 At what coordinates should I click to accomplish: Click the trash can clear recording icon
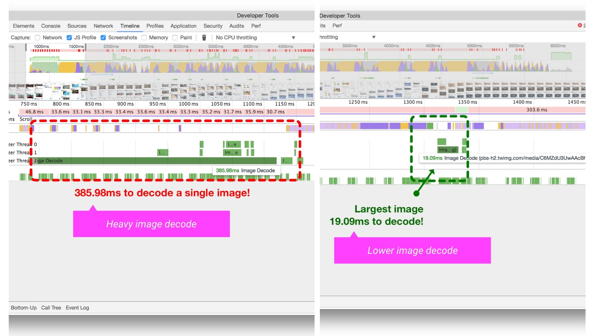click(204, 38)
